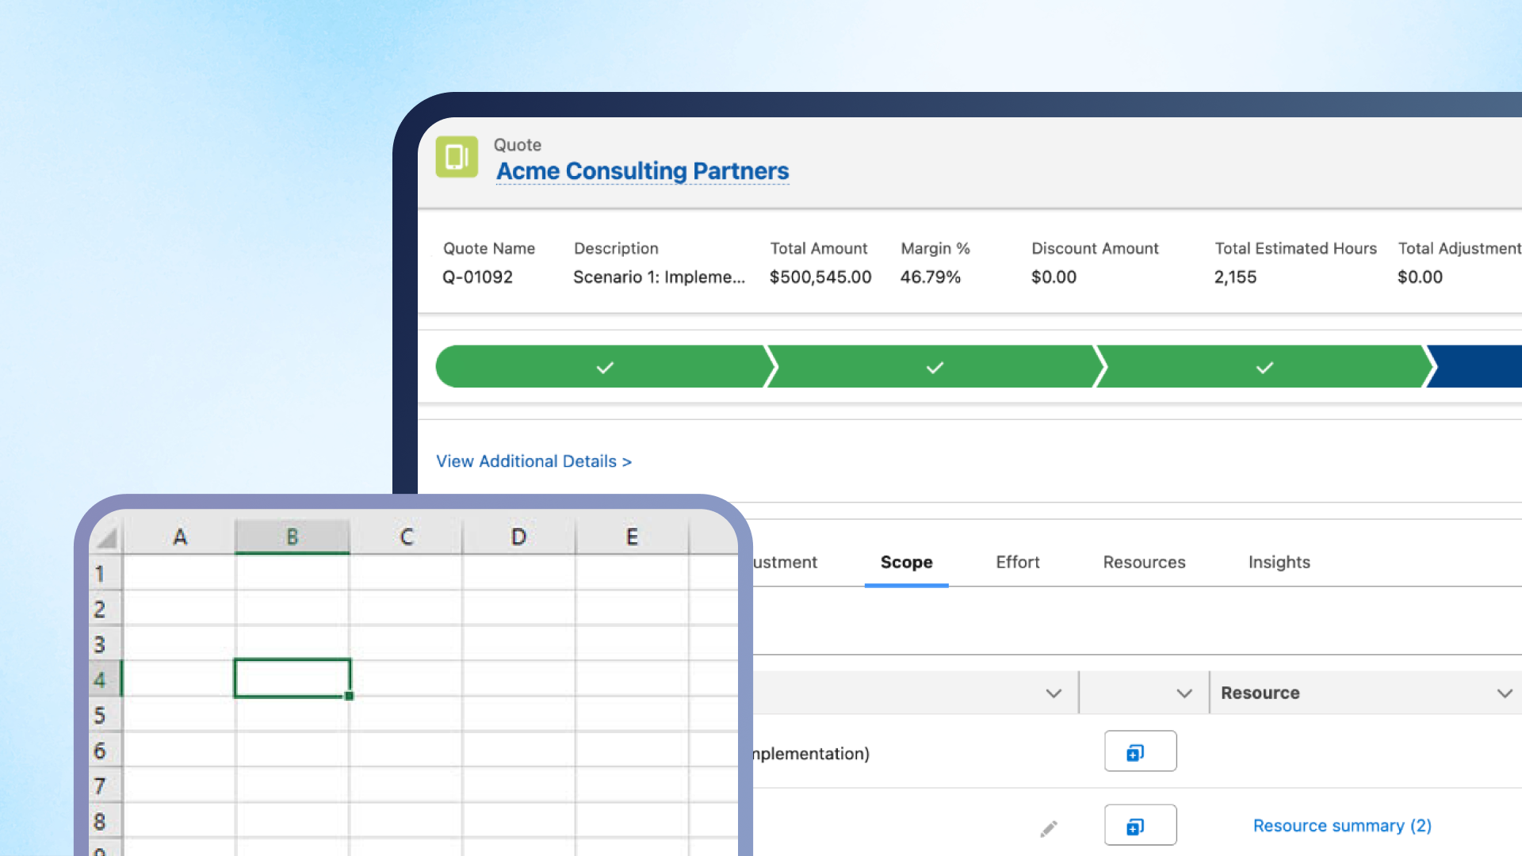Click the add-item icon beside Resource summary
The image size is (1522, 856).
pos(1139,826)
